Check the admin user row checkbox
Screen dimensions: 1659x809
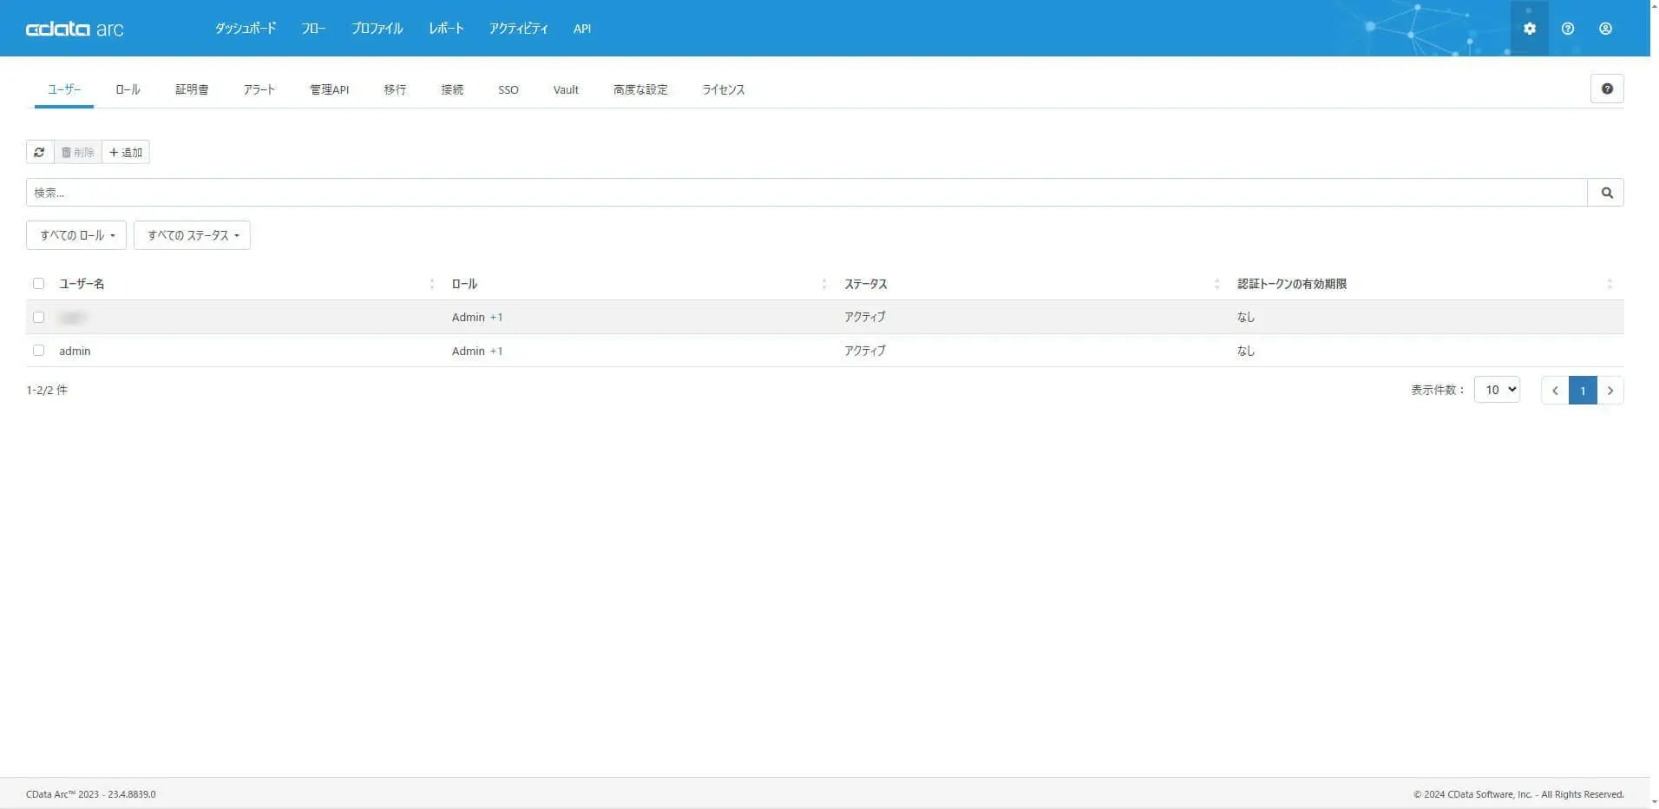pyautogui.click(x=38, y=351)
